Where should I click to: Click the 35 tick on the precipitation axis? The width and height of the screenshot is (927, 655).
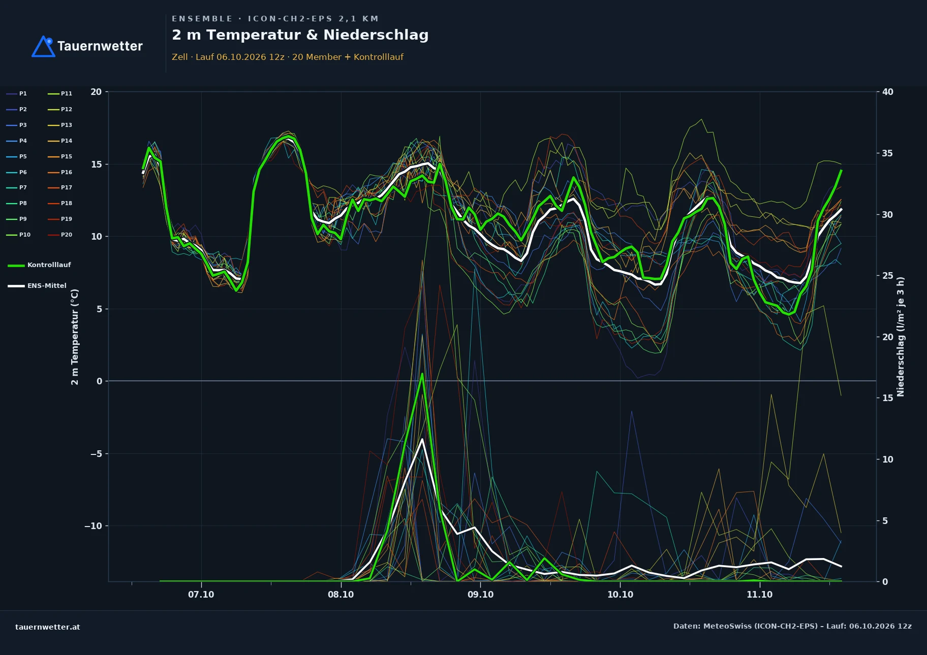(x=888, y=153)
